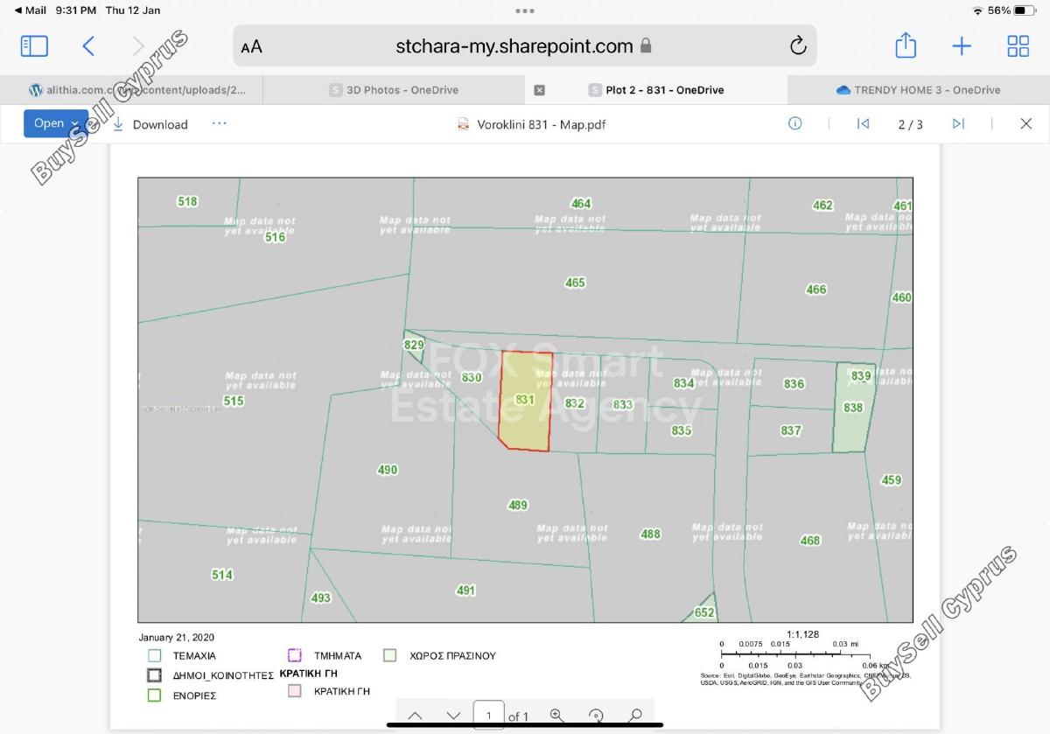Show the tab overview grid

(1018, 46)
